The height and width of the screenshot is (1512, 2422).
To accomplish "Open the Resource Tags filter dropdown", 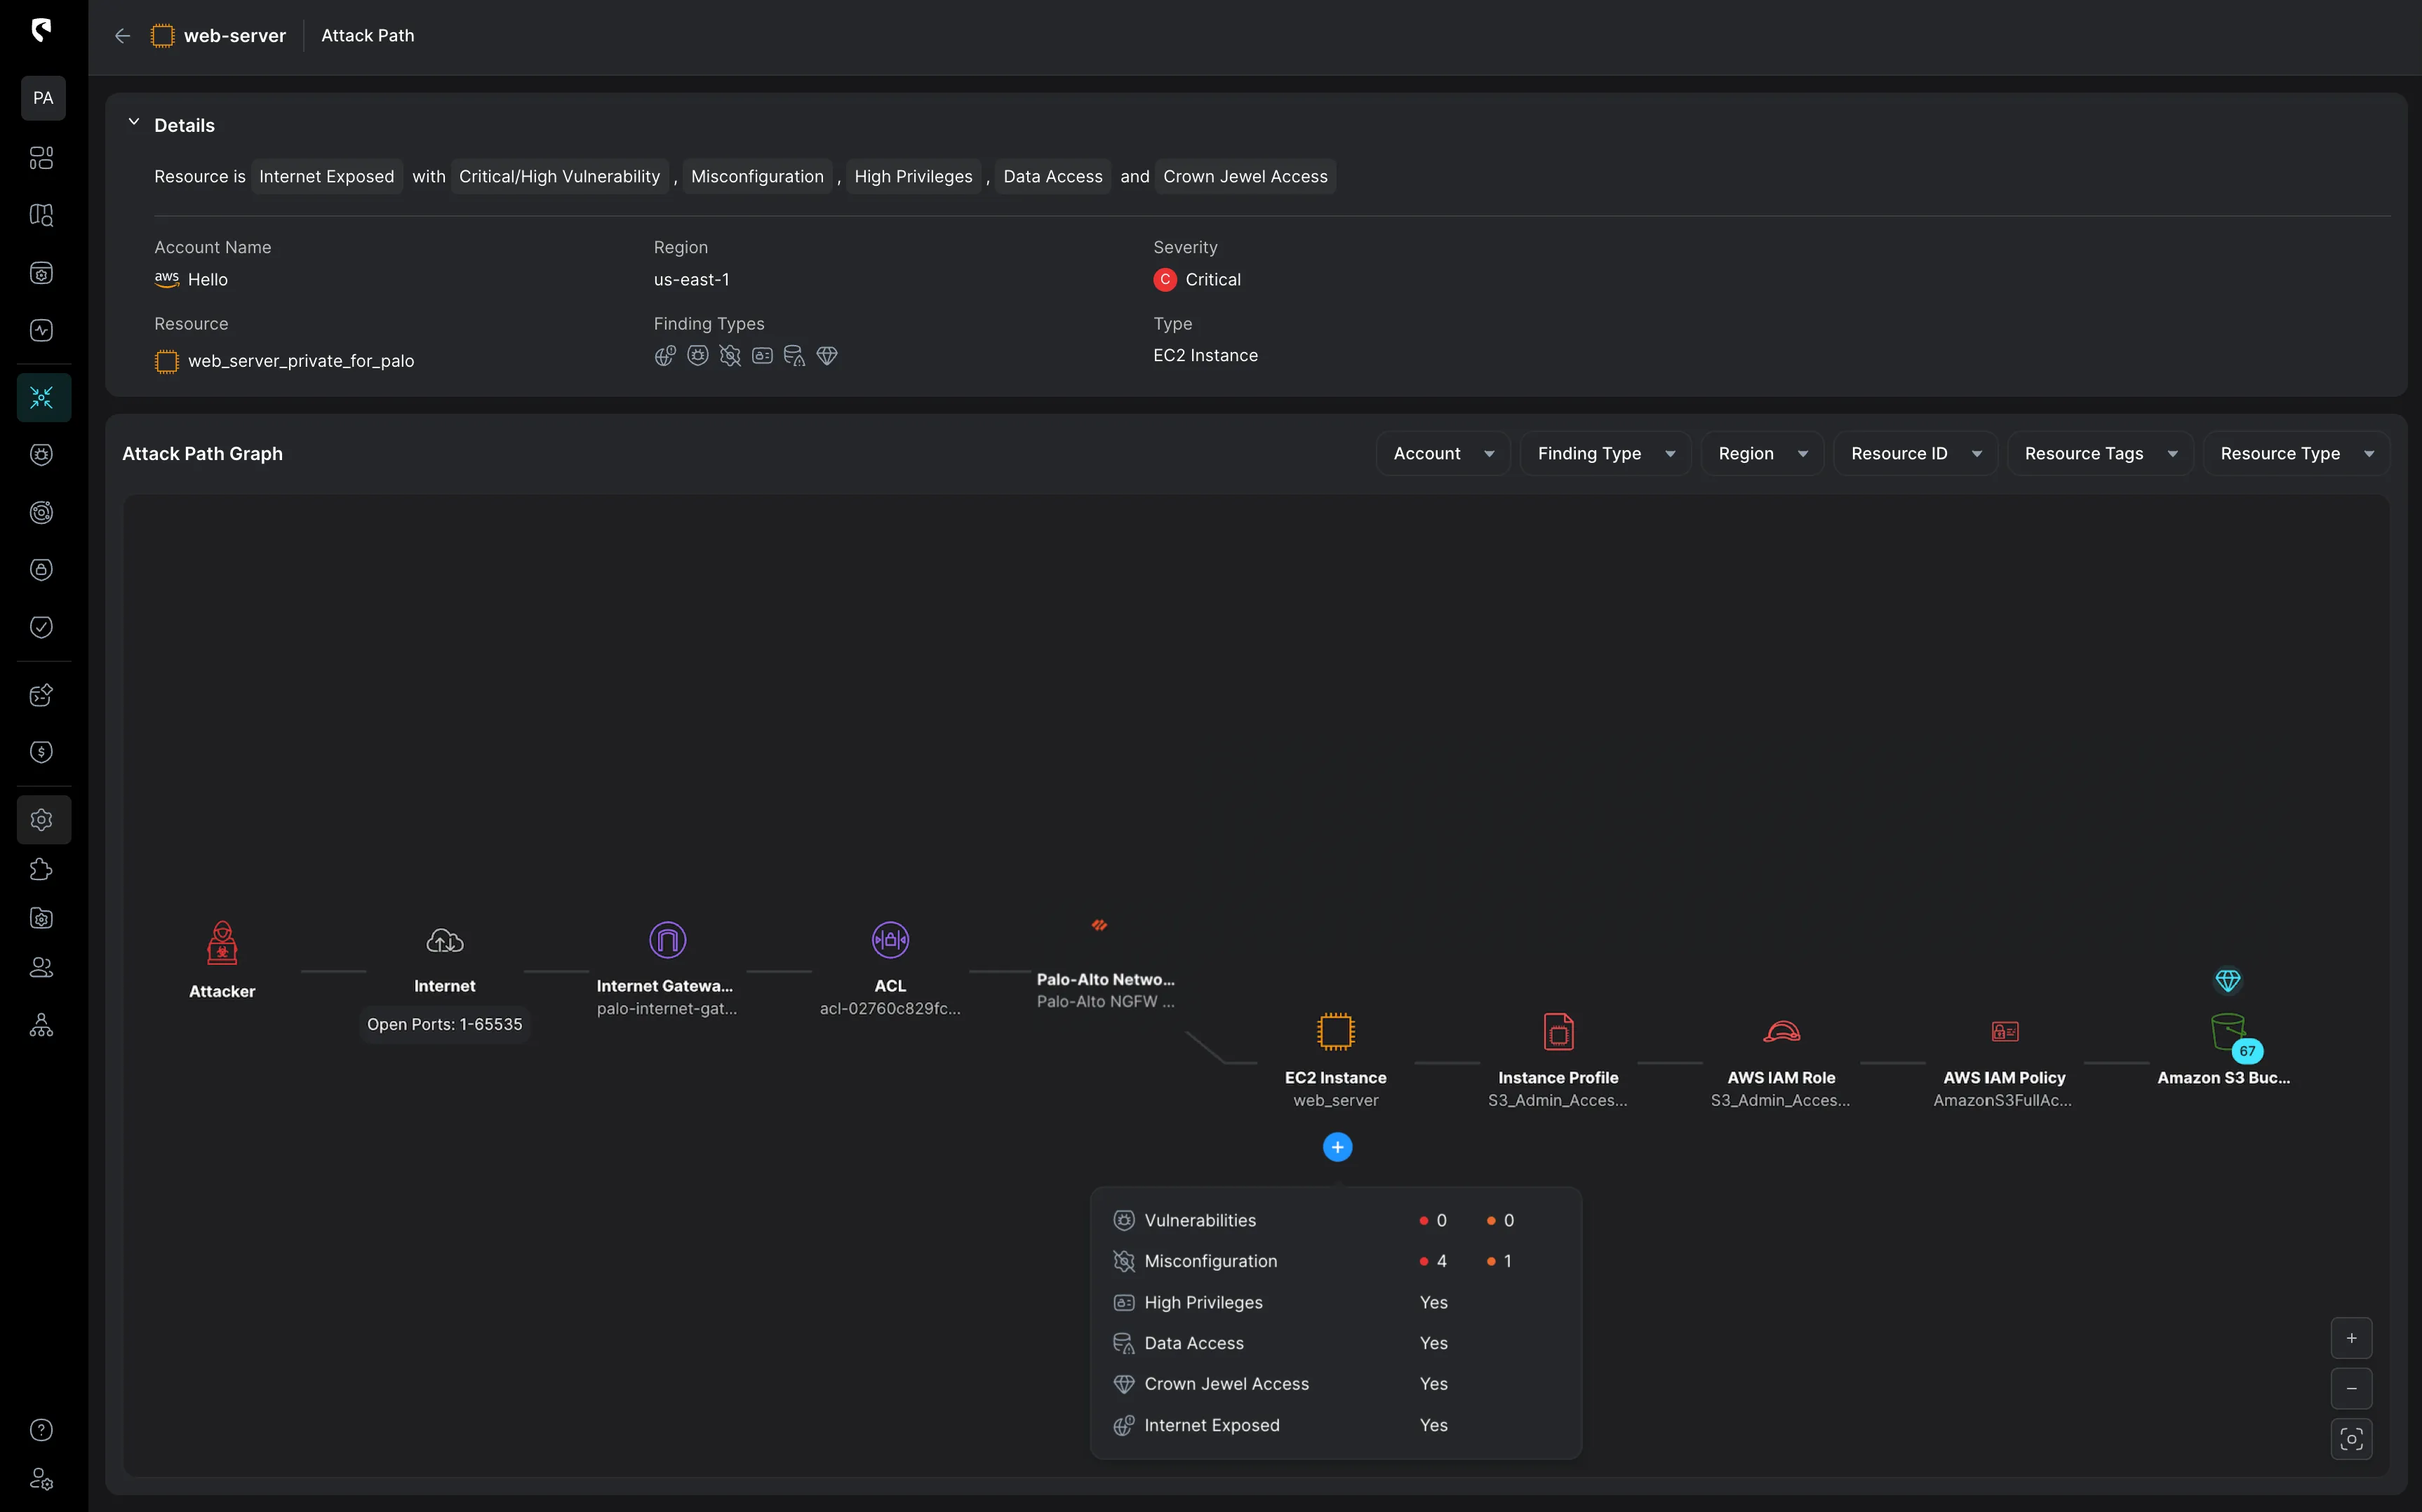I will pyautogui.click(x=2101, y=454).
